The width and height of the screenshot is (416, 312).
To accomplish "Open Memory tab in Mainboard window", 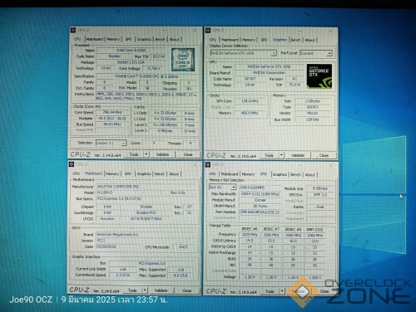I will (112, 174).
